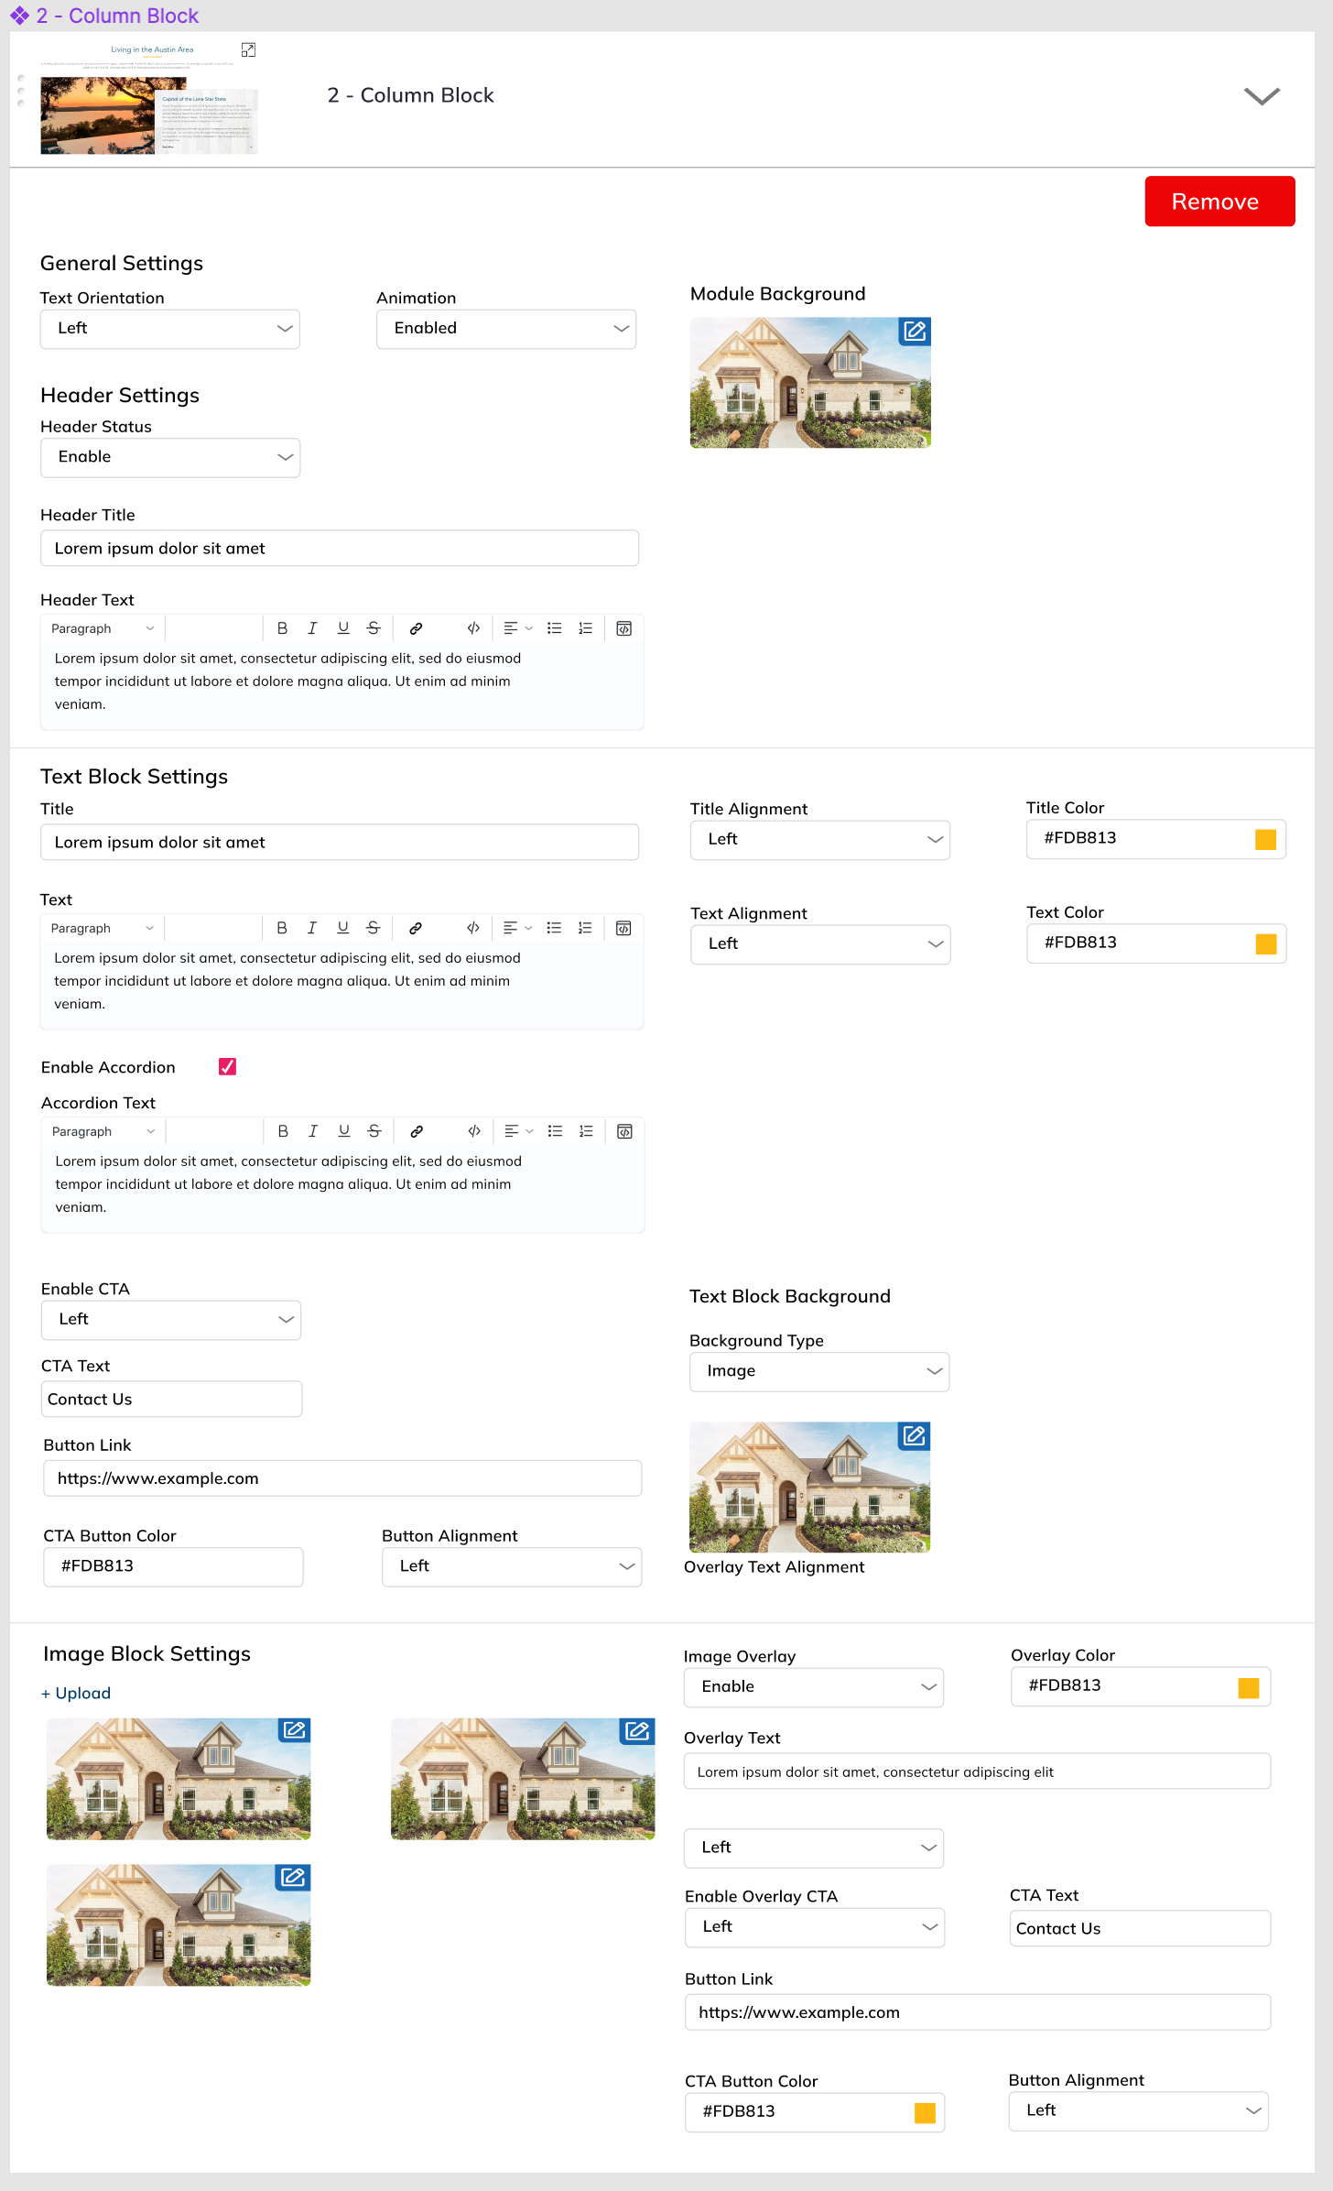This screenshot has width=1333, height=2191.
Task: Click the red Remove button
Action: pos(1219,202)
